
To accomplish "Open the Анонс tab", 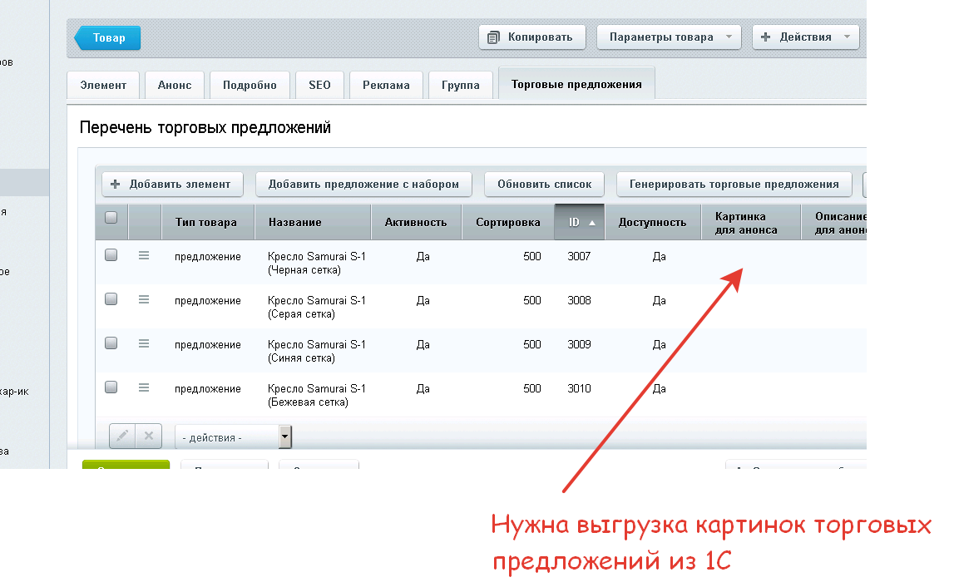I will coord(174,85).
